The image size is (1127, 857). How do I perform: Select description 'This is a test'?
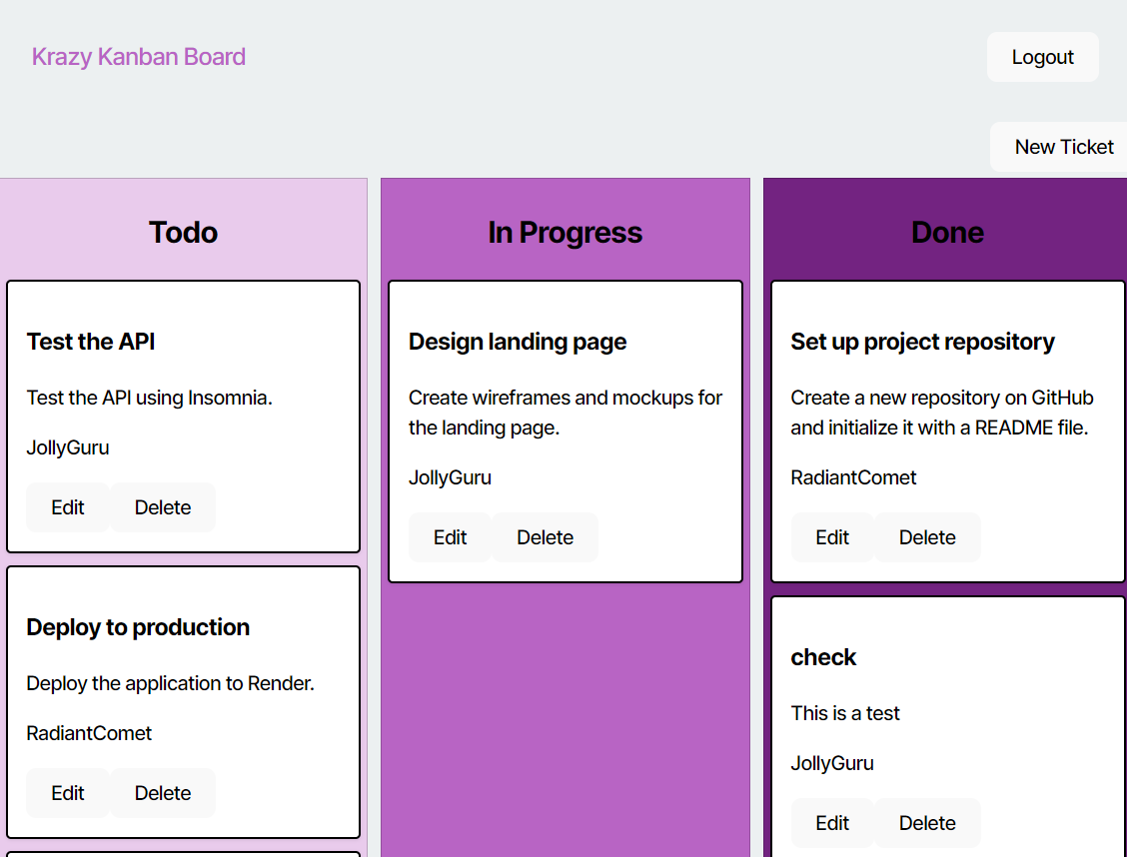[845, 713]
